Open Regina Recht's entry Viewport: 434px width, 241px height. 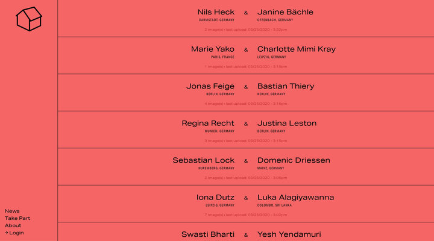(208, 124)
